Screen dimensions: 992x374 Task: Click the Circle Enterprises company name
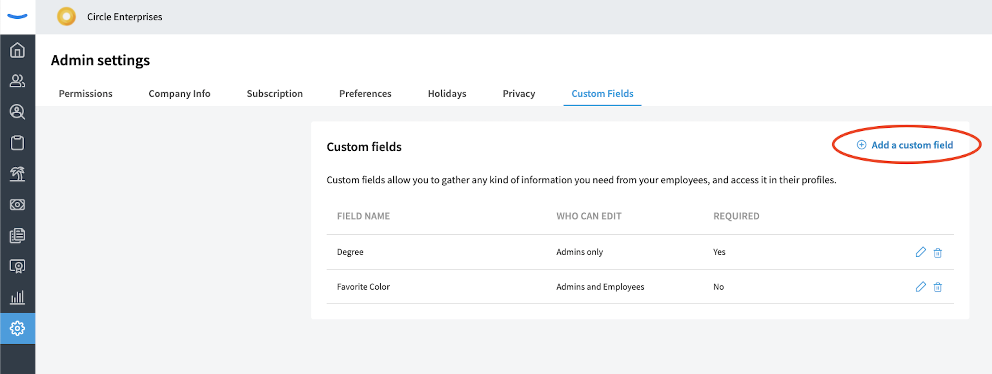tap(125, 17)
